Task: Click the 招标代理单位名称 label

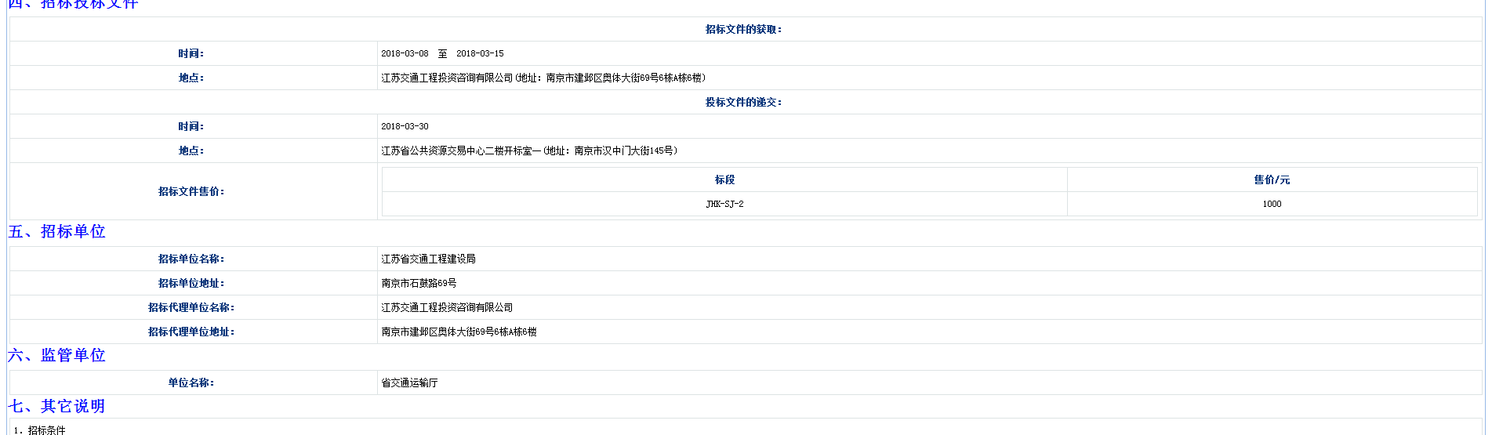Action: click(x=191, y=307)
